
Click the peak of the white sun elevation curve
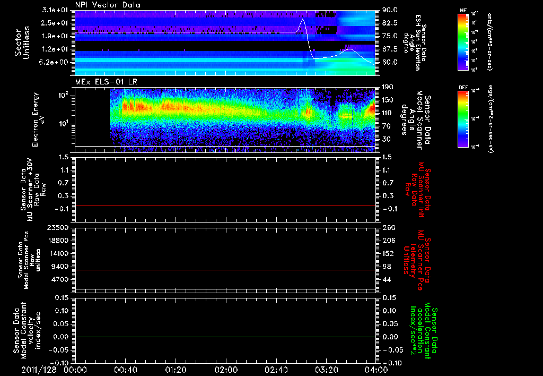(302, 19)
